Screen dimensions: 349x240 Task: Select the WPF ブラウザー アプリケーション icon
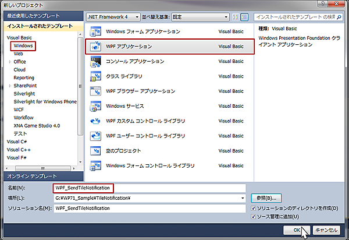click(96, 91)
